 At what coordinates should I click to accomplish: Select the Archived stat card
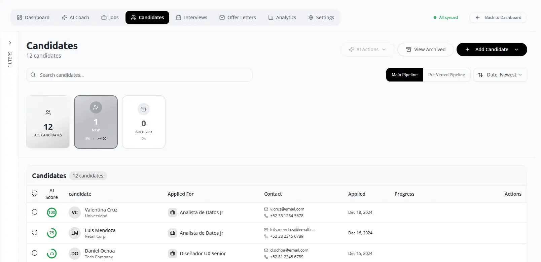pos(144,122)
